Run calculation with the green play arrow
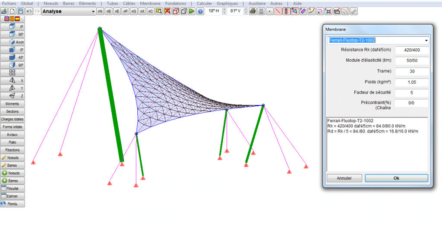 192,11
